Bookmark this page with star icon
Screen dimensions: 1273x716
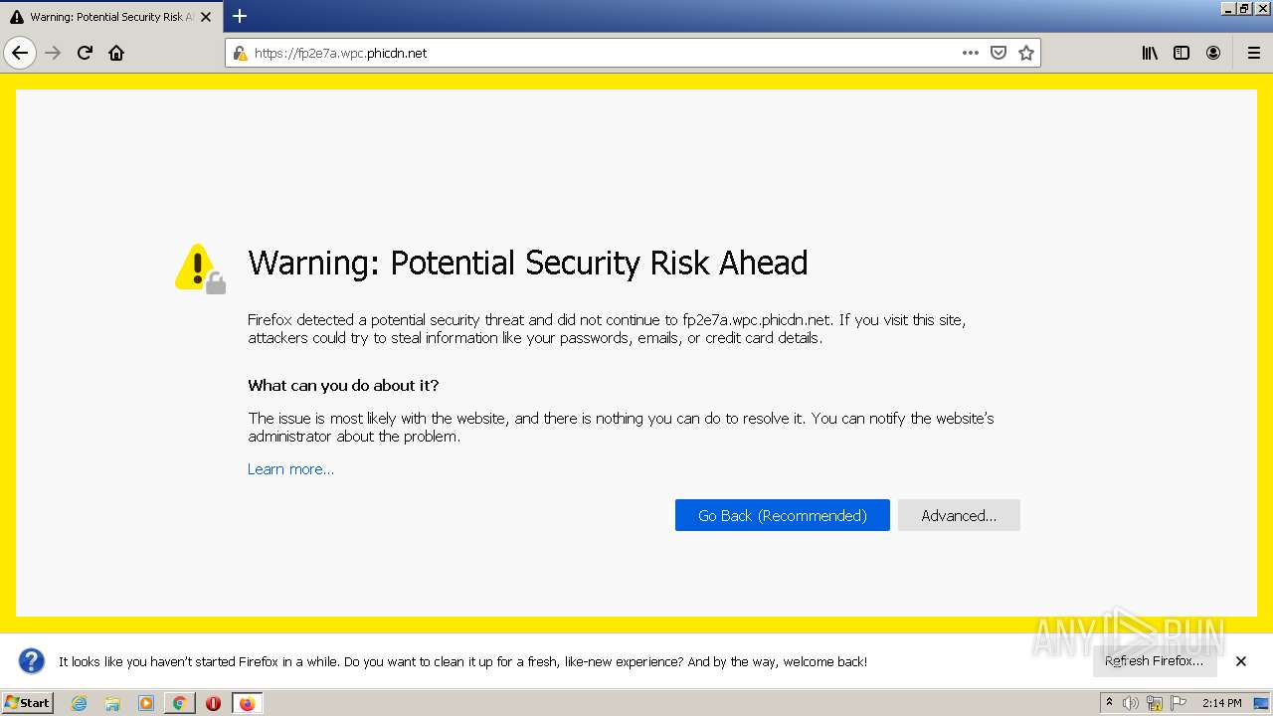pyautogui.click(x=1026, y=53)
